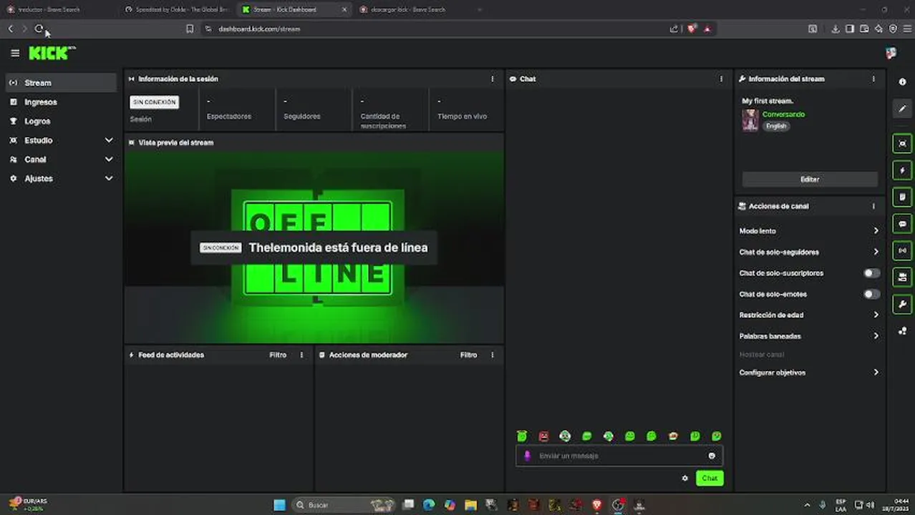The image size is (915, 515).
Task: Click the green Chat send button
Action: point(710,479)
